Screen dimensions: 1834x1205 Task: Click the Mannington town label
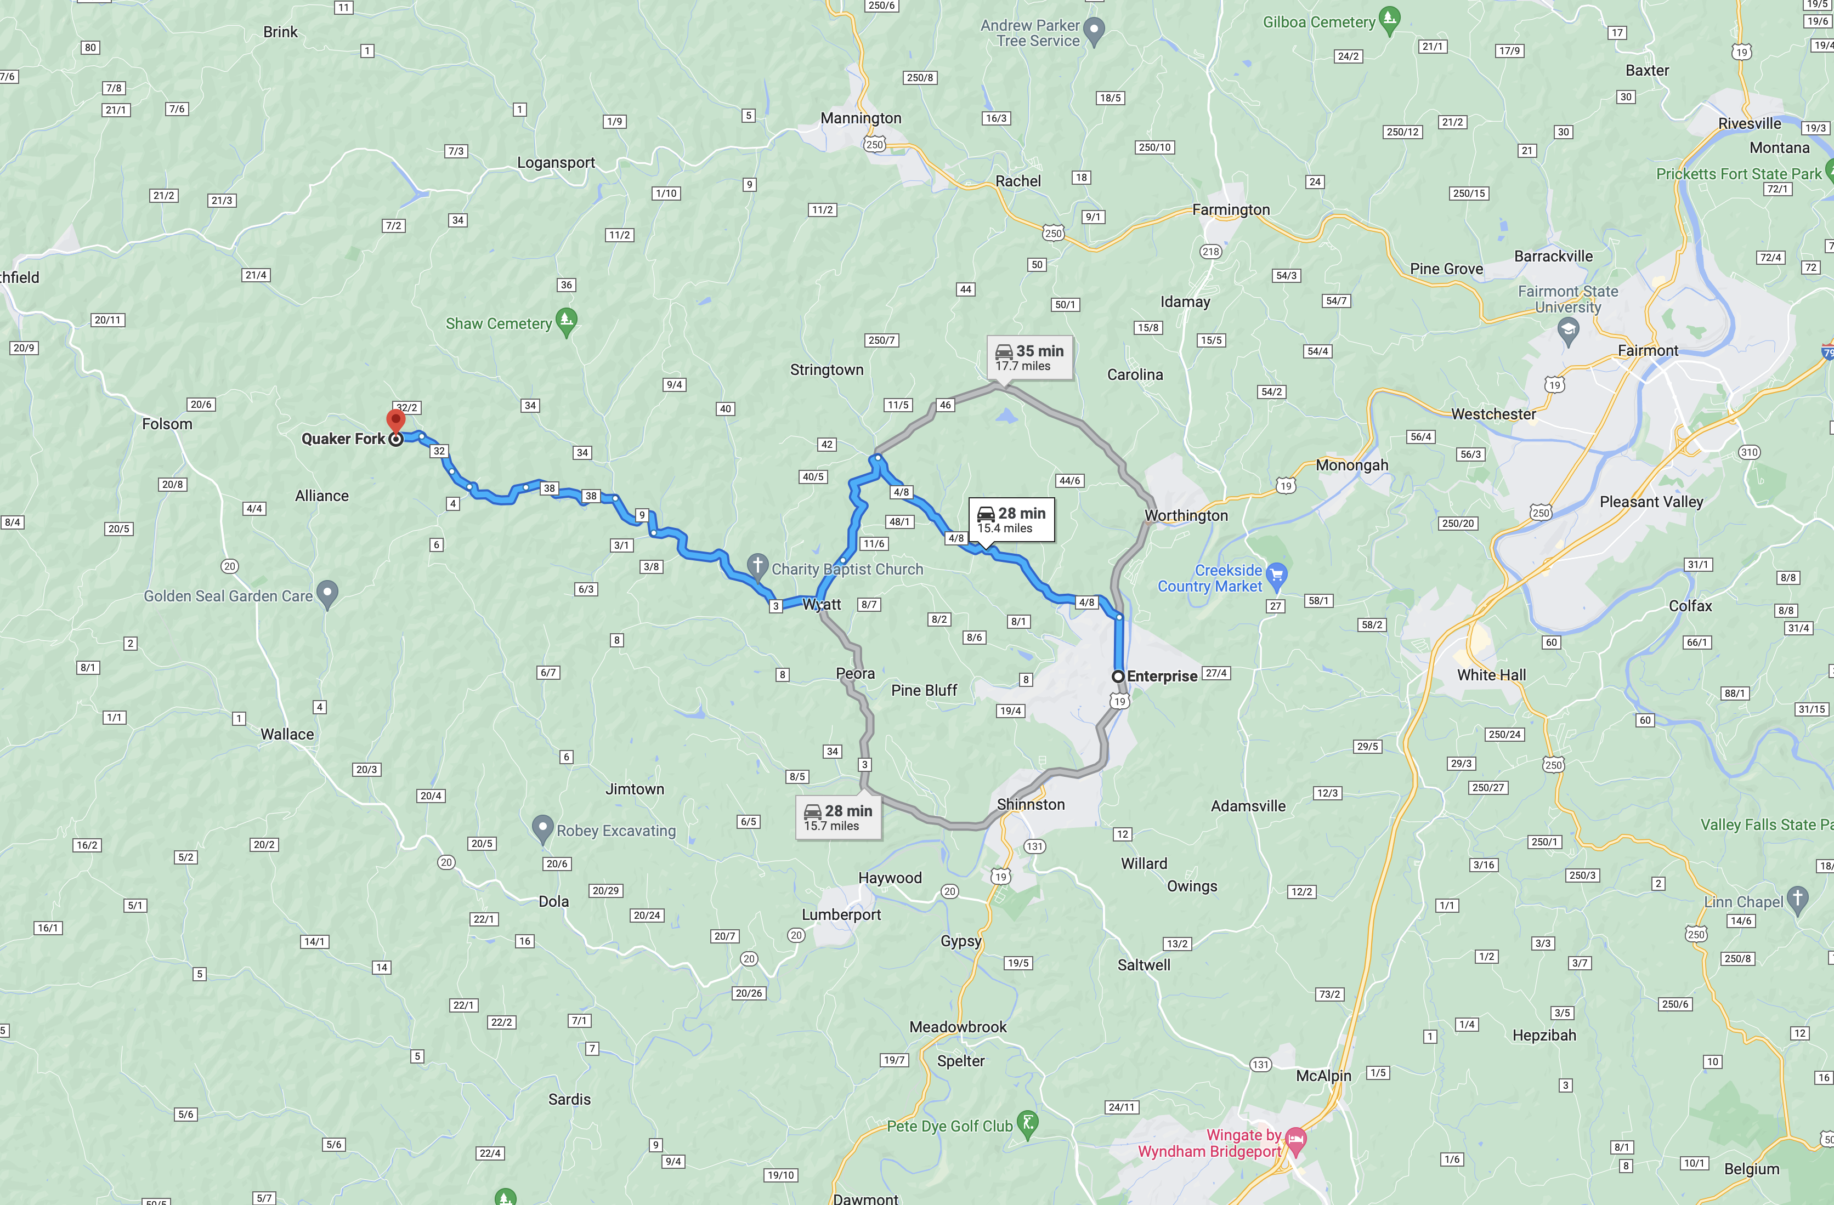coord(861,118)
